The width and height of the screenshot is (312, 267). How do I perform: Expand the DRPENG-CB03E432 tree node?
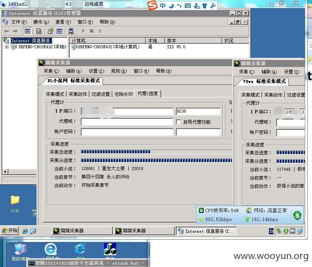click(6, 47)
